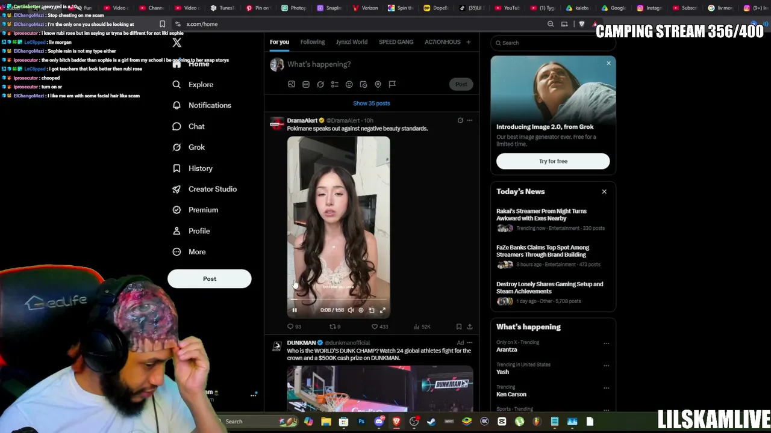Open options for Arantza trend
The image size is (771, 433).
click(x=606, y=343)
